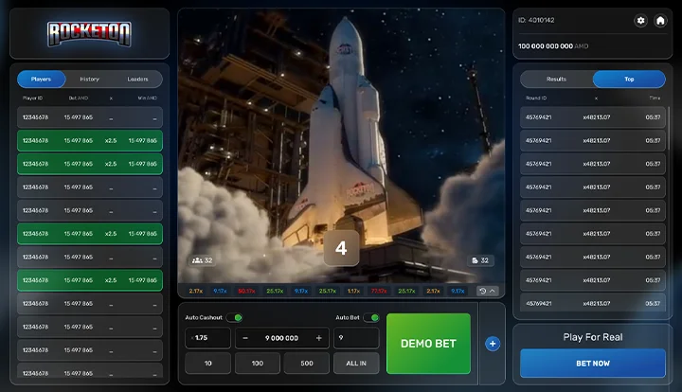Click the Win AMD column header
This screenshot has height=392, width=682.
tap(147, 98)
